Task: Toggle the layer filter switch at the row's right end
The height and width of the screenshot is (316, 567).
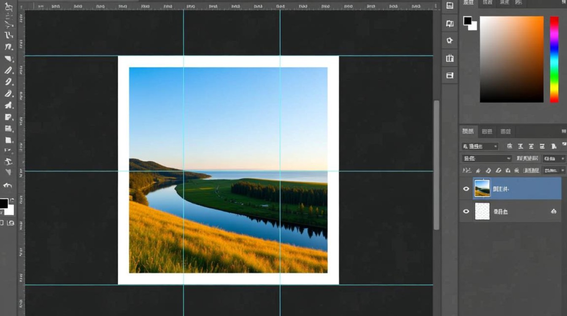Action: pyautogui.click(x=564, y=145)
